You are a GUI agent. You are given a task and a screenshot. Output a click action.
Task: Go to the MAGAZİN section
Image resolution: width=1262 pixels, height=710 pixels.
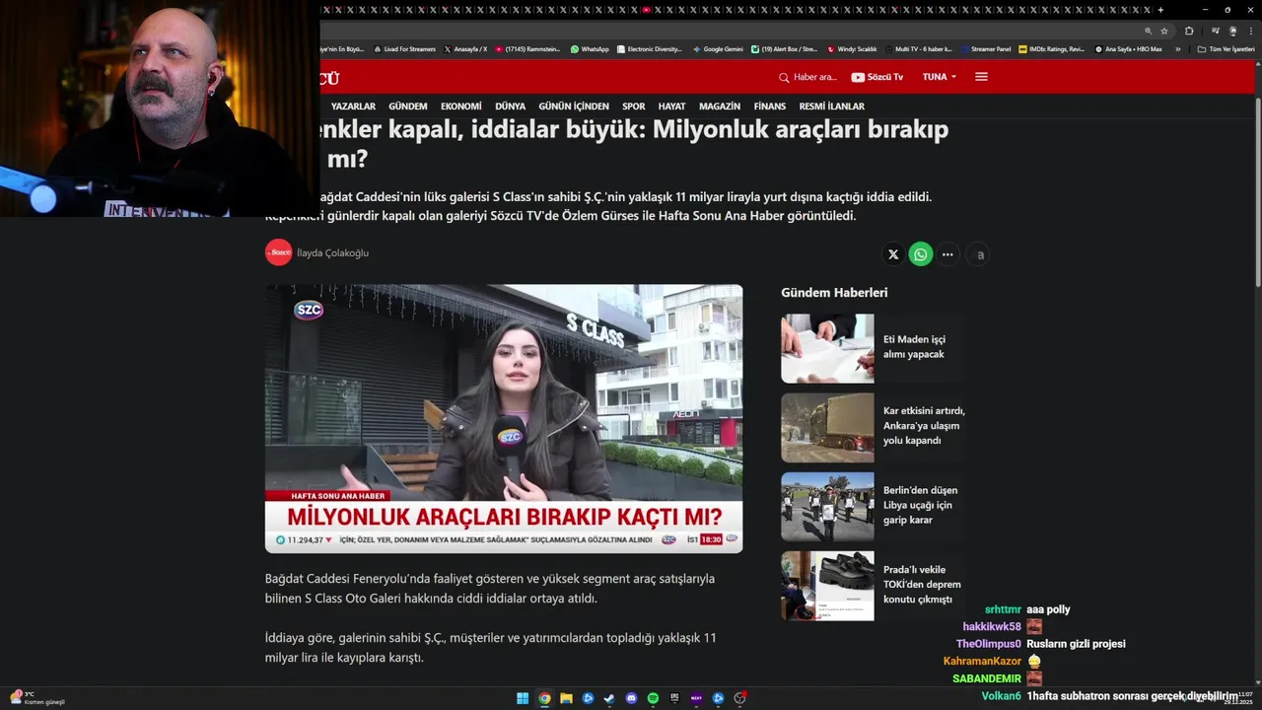click(720, 106)
